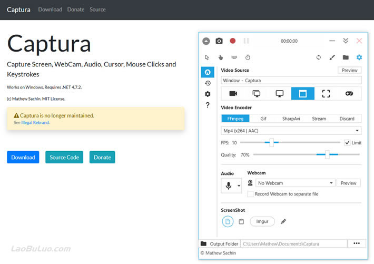Click the Window - Captura source field
Image resolution: width=374 pixels, height=264 pixels.
click(x=291, y=81)
